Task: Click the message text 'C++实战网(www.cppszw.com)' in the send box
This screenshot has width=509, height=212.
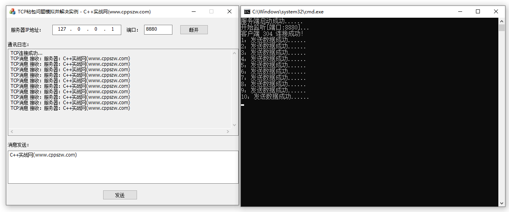Action: tap(43, 155)
